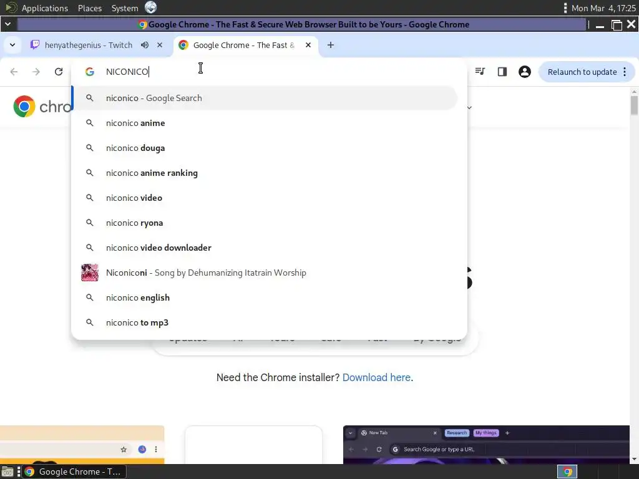Screen dimensions: 639x479
Task: Click search icon beside 'niconico anime'
Action: point(90,123)
